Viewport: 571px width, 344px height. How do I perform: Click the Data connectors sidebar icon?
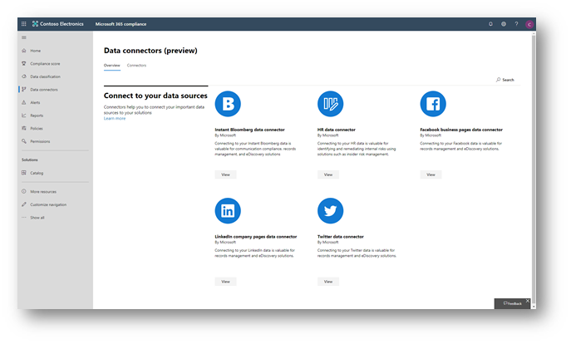(x=24, y=90)
